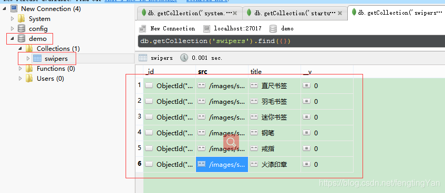Viewport: 445px width, 193px height.
Task: Click the localhost:27017 server icon
Action: coord(206,29)
